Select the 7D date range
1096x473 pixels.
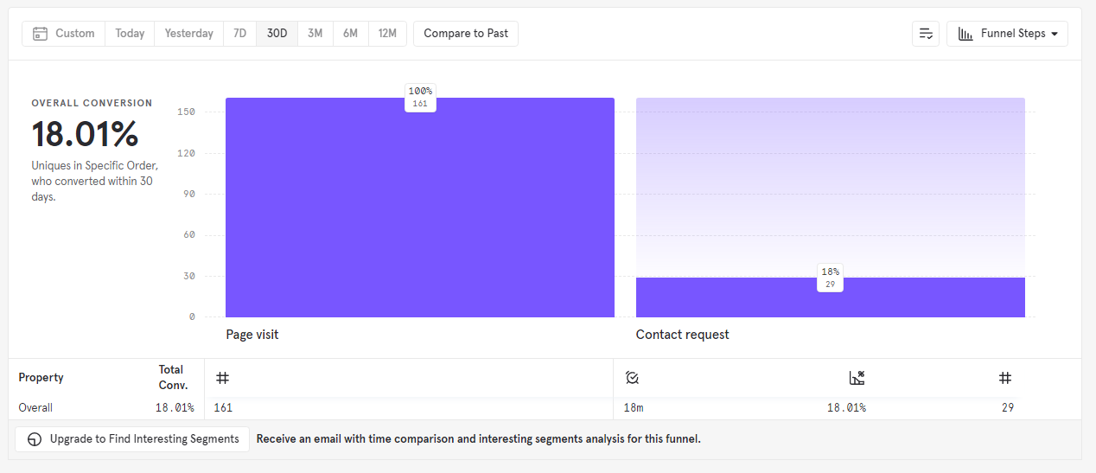pos(239,34)
